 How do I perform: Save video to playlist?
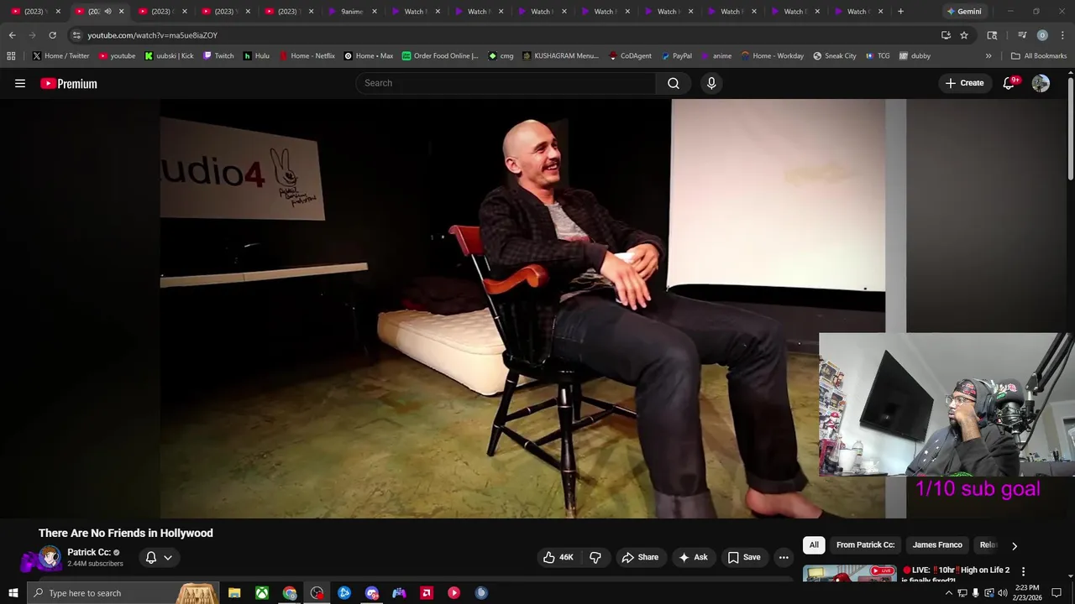point(744,557)
